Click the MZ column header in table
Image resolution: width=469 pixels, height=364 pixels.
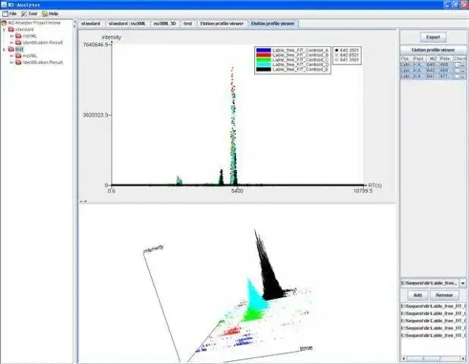pyautogui.click(x=433, y=58)
